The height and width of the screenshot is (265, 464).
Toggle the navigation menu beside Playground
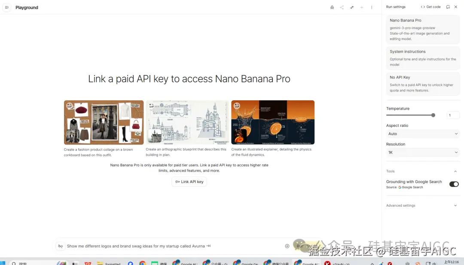pos(7,7)
